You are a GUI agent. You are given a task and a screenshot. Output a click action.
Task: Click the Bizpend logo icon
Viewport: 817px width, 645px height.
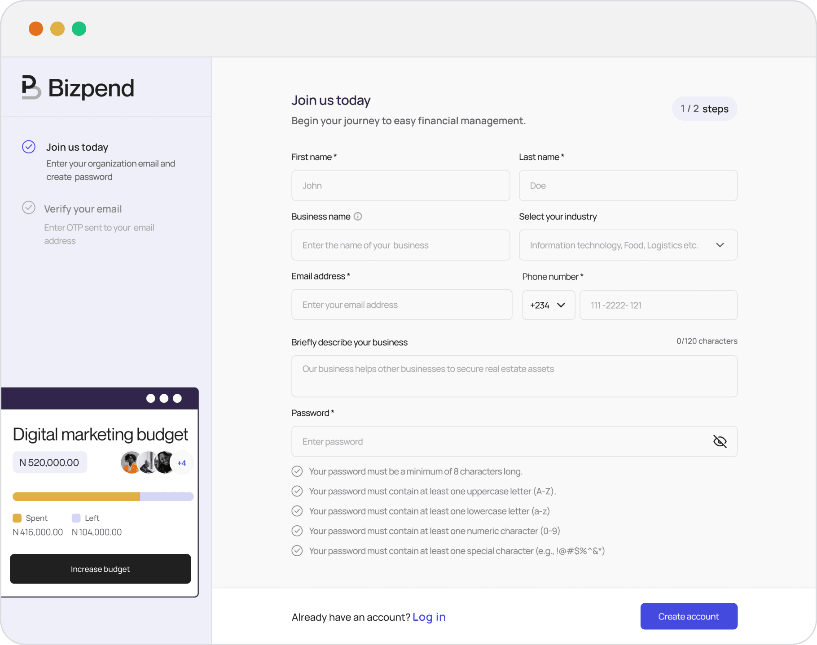[31, 87]
